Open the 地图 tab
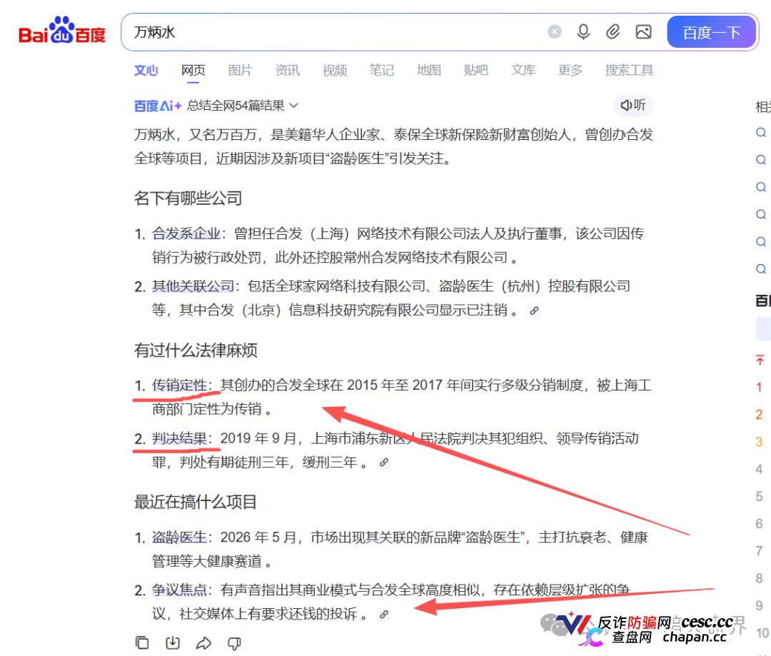The image size is (771, 656). 429,71
